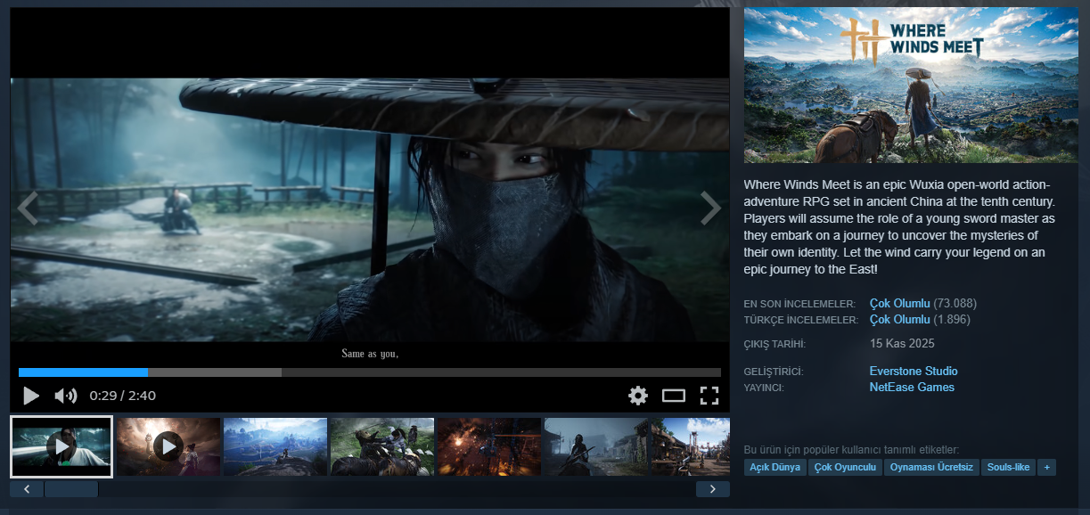Expand more tags with plus button

(x=1047, y=467)
